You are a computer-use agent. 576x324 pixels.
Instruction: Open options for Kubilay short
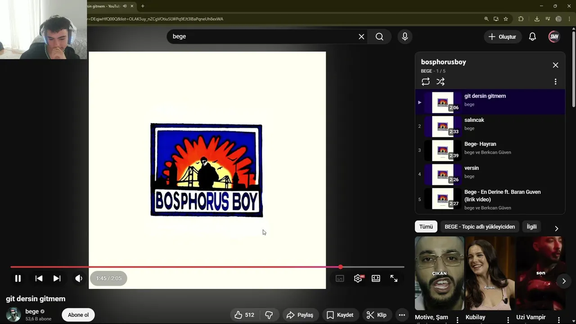pyautogui.click(x=508, y=319)
